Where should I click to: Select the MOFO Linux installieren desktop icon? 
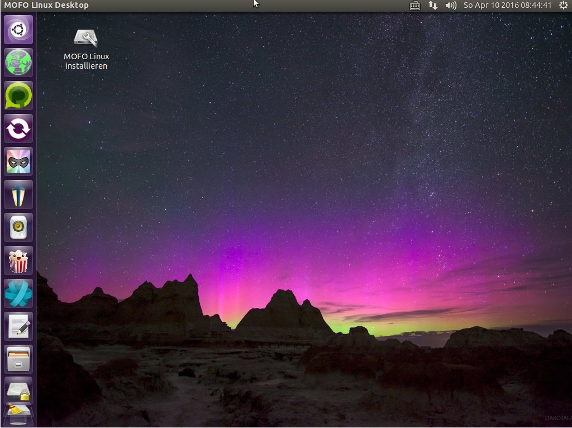tap(86, 49)
